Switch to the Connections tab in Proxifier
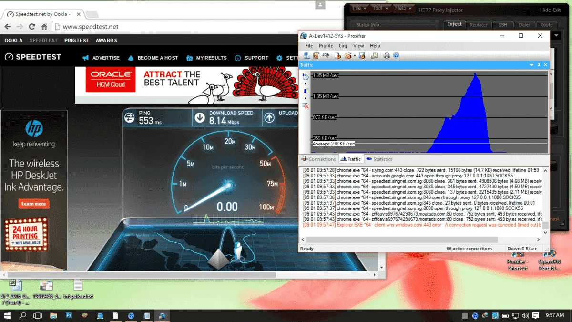Image resolution: width=572 pixels, height=322 pixels. tap(318, 159)
